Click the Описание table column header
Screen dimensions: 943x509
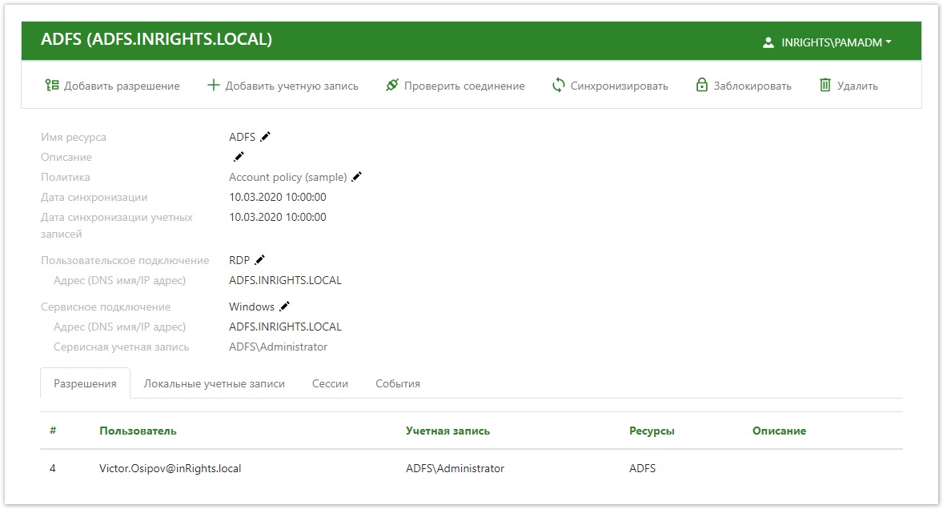(779, 431)
